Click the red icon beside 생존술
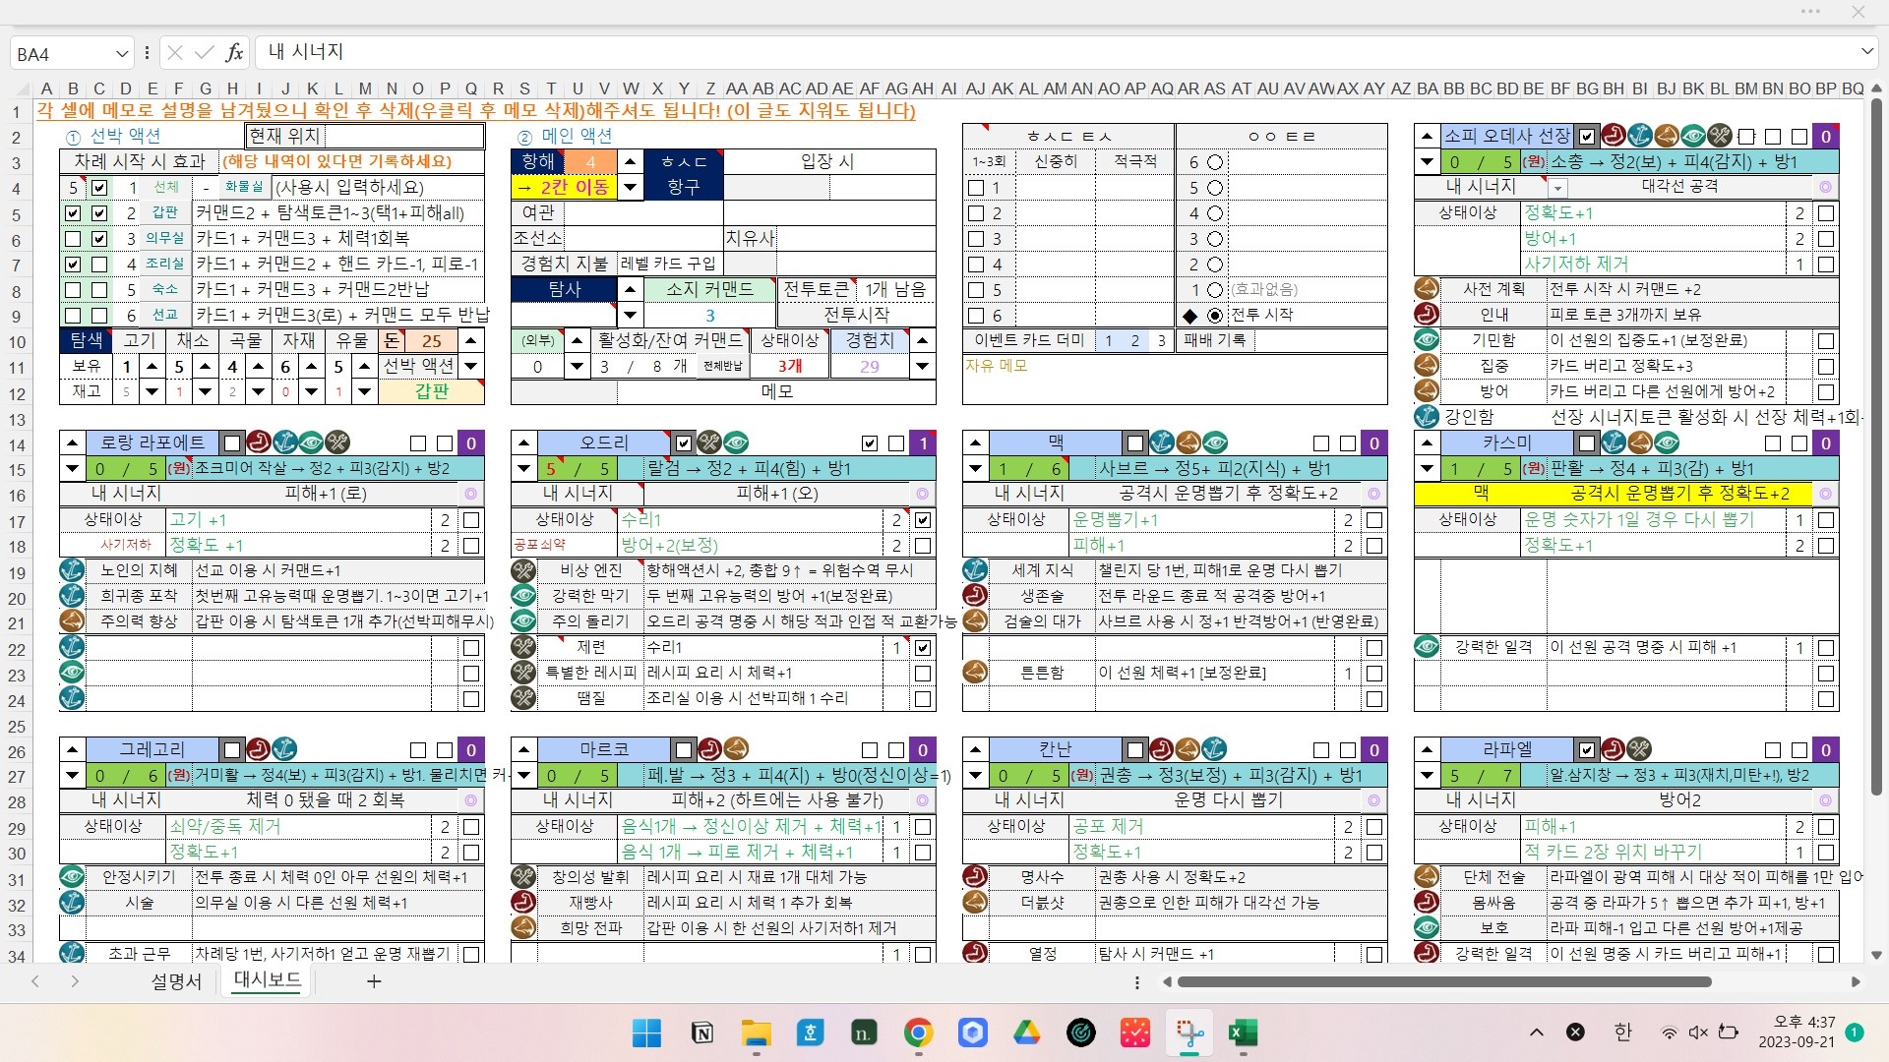Screen dimensions: 1889x1062 tap(975, 596)
